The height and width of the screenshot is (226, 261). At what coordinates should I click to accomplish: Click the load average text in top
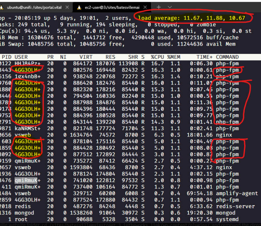[x=191, y=18]
